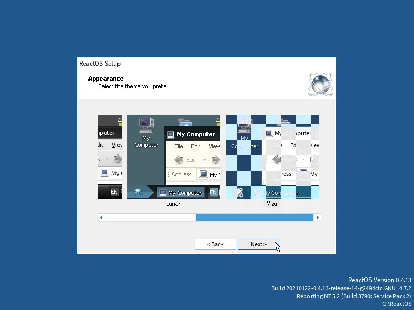Viewport: 414px width, 310px height.
Task: Click the empty scrollbar track left of thumb
Action: coord(150,217)
